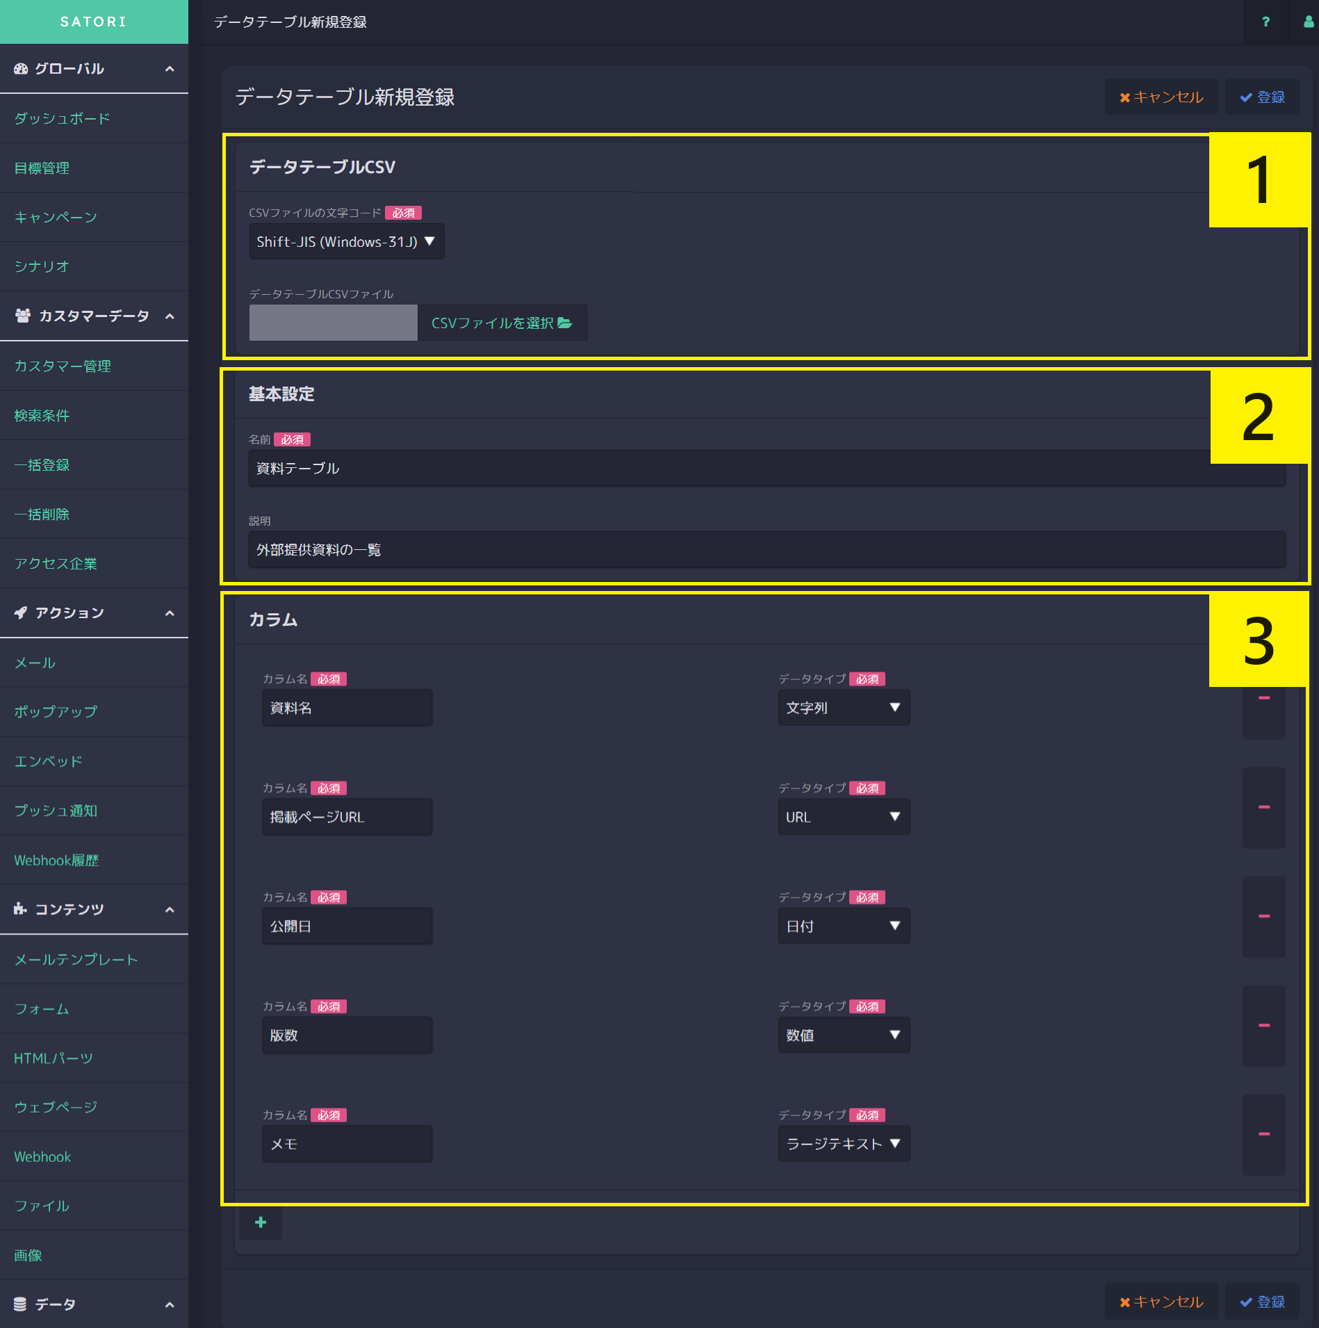Open 目標管理 in sidebar
Viewport: 1319px width, 1328px height.
tap(94, 168)
